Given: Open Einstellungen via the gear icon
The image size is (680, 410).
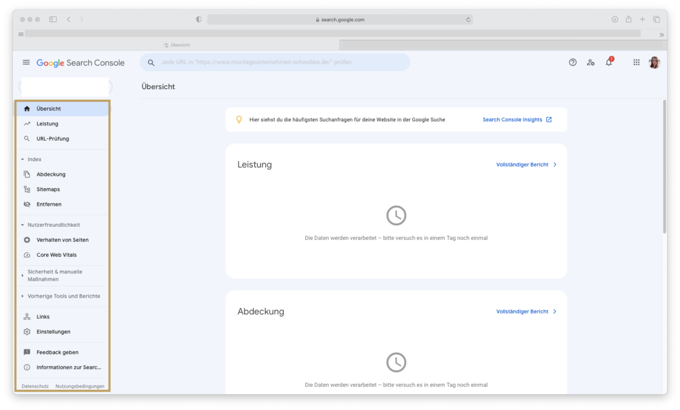Looking at the screenshot, I should point(27,331).
